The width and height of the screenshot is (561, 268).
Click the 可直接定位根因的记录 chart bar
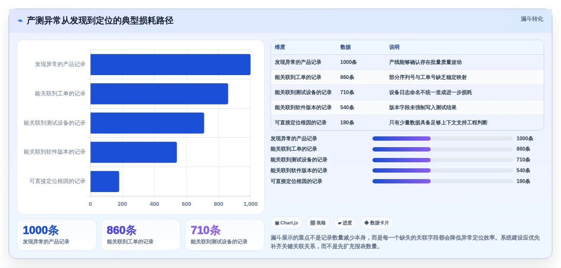click(x=105, y=181)
